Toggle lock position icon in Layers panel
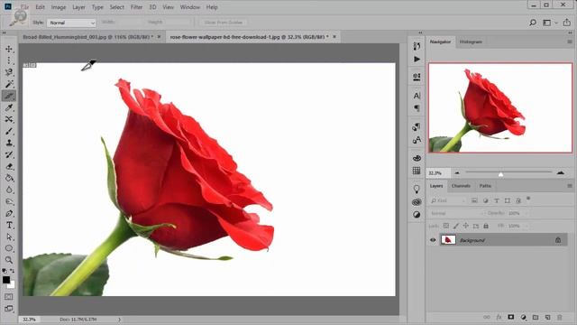Viewport: 577px width, 325px height. pos(466,226)
